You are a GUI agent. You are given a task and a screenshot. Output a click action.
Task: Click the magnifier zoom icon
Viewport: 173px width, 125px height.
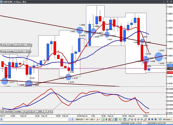click(x=129, y=119)
